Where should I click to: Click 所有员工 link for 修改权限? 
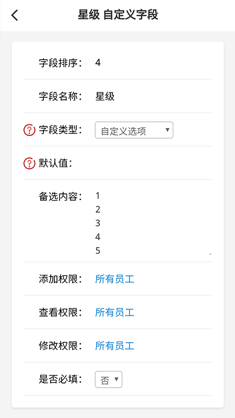click(114, 346)
